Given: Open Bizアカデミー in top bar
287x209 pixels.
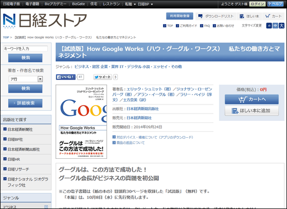Looking at the screenshot, I should pos(55,4).
